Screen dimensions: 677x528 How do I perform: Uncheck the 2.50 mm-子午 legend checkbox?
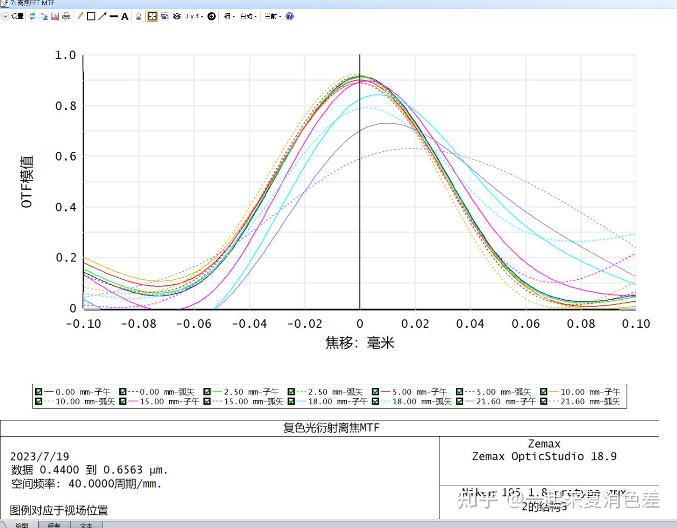point(207,392)
